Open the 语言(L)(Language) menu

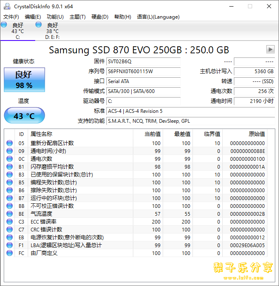click(x=158, y=17)
